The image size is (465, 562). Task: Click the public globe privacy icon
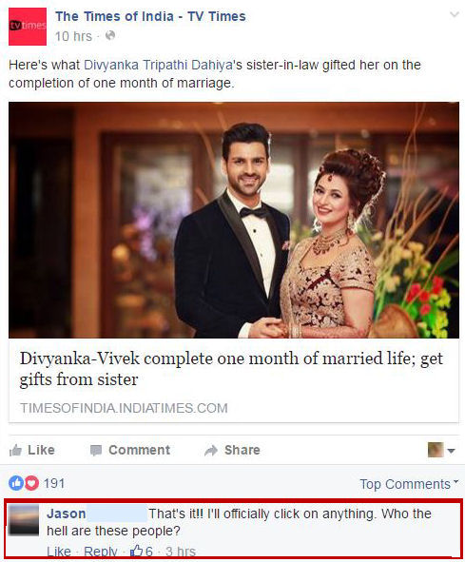pyautogui.click(x=110, y=36)
